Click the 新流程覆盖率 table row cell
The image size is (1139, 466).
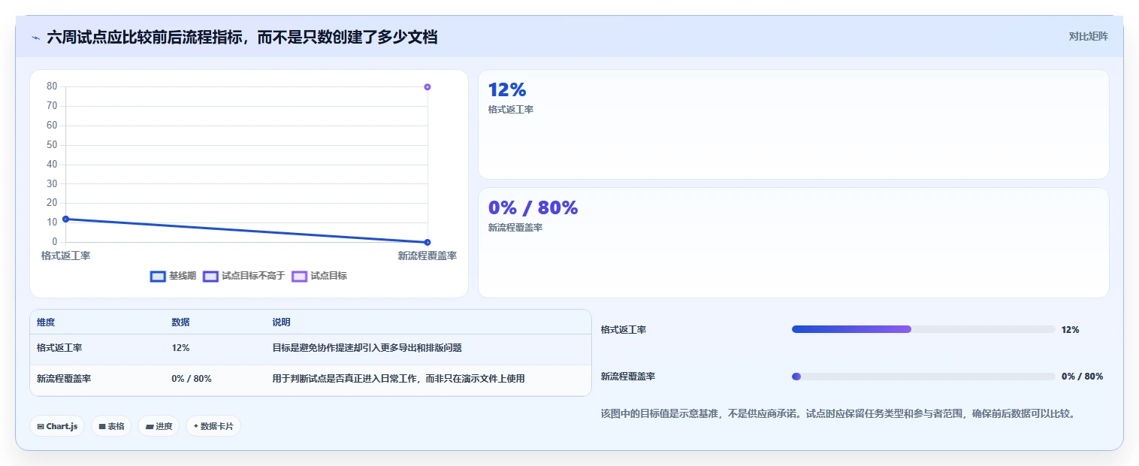tap(64, 379)
